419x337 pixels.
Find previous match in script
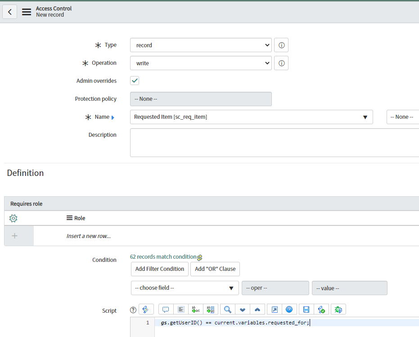pos(257,310)
